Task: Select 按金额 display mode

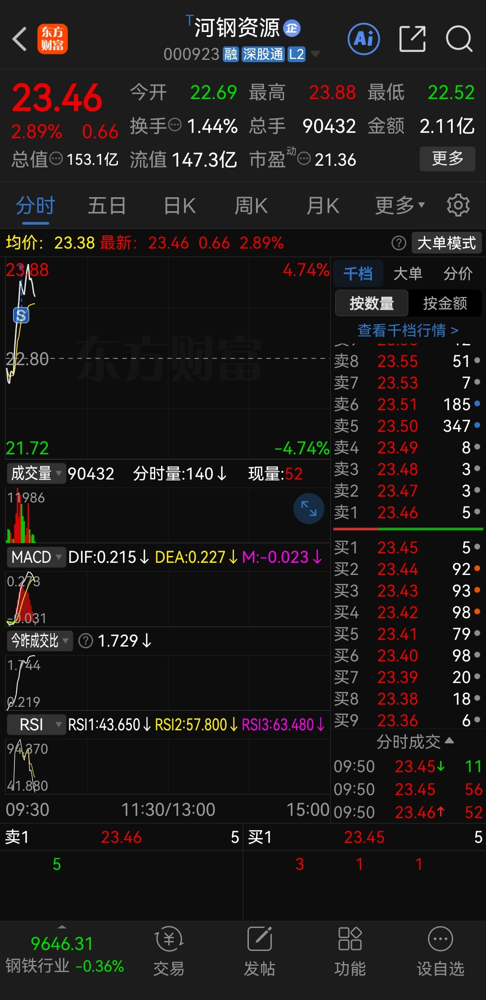Action: [445, 303]
